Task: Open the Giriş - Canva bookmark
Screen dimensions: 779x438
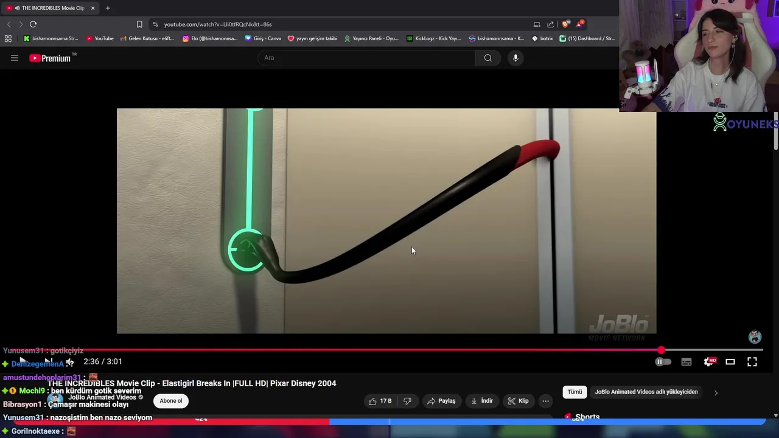Action: [263, 38]
